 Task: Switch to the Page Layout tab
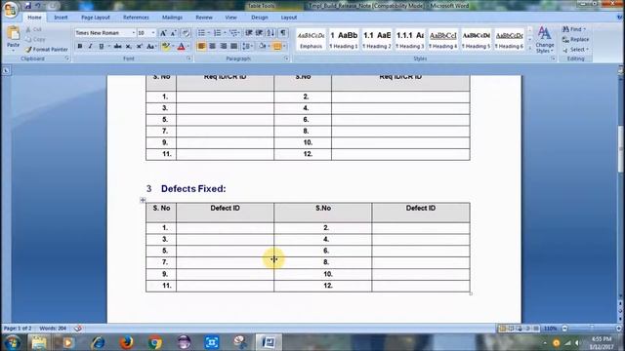tap(96, 18)
